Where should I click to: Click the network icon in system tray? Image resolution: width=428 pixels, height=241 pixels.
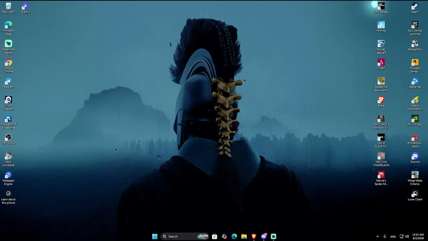(402, 236)
